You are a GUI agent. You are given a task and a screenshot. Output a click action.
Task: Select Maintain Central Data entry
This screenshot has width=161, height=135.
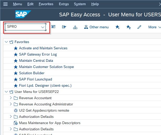point(36,60)
